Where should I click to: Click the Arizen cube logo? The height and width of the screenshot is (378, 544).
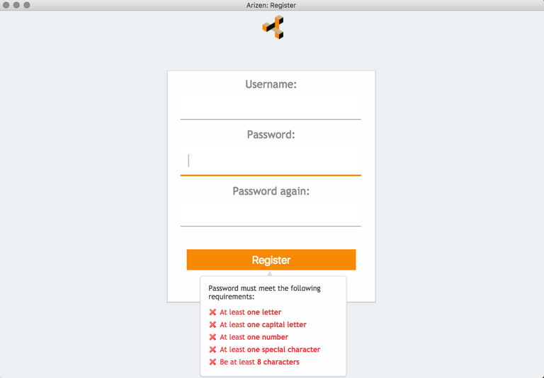(273, 27)
